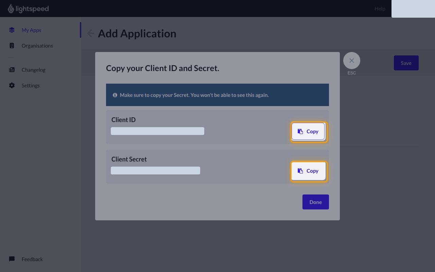This screenshot has height=272, width=435.
Task: Click the My Apps stack icon
Action: (12, 30)
